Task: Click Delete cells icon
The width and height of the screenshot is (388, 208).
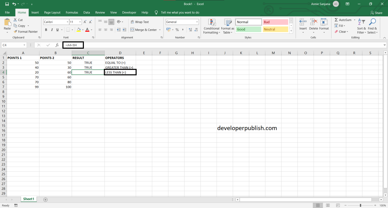Action: (x=313, y=22)
